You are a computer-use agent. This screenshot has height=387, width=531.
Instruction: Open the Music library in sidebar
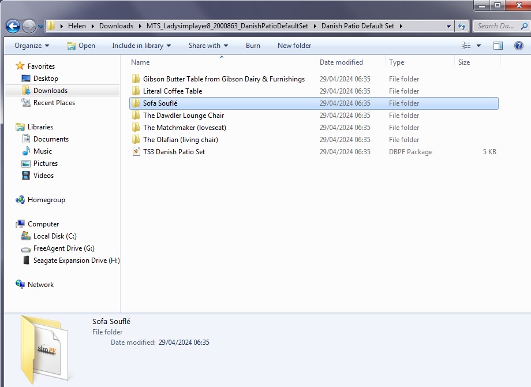pyautogui.click(x=42, y=151)
